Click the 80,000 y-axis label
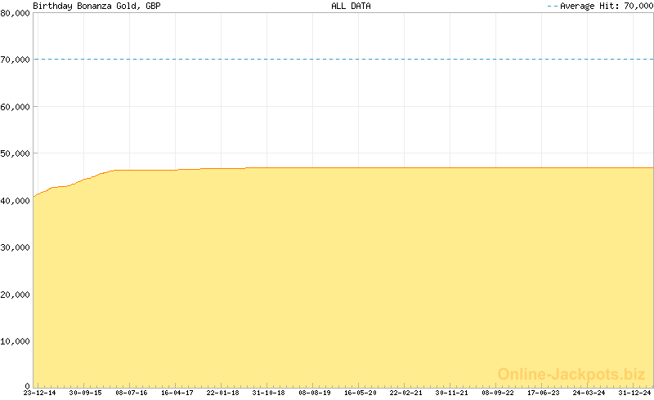This screenshot has width=654, height=400. (15, 12)
